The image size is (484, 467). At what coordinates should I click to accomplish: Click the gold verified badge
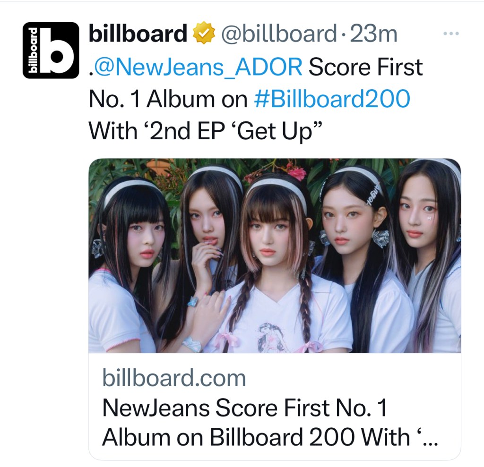coord(204,33)
